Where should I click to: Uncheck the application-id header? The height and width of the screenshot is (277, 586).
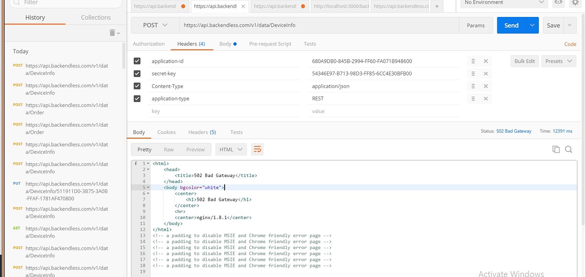137,61
